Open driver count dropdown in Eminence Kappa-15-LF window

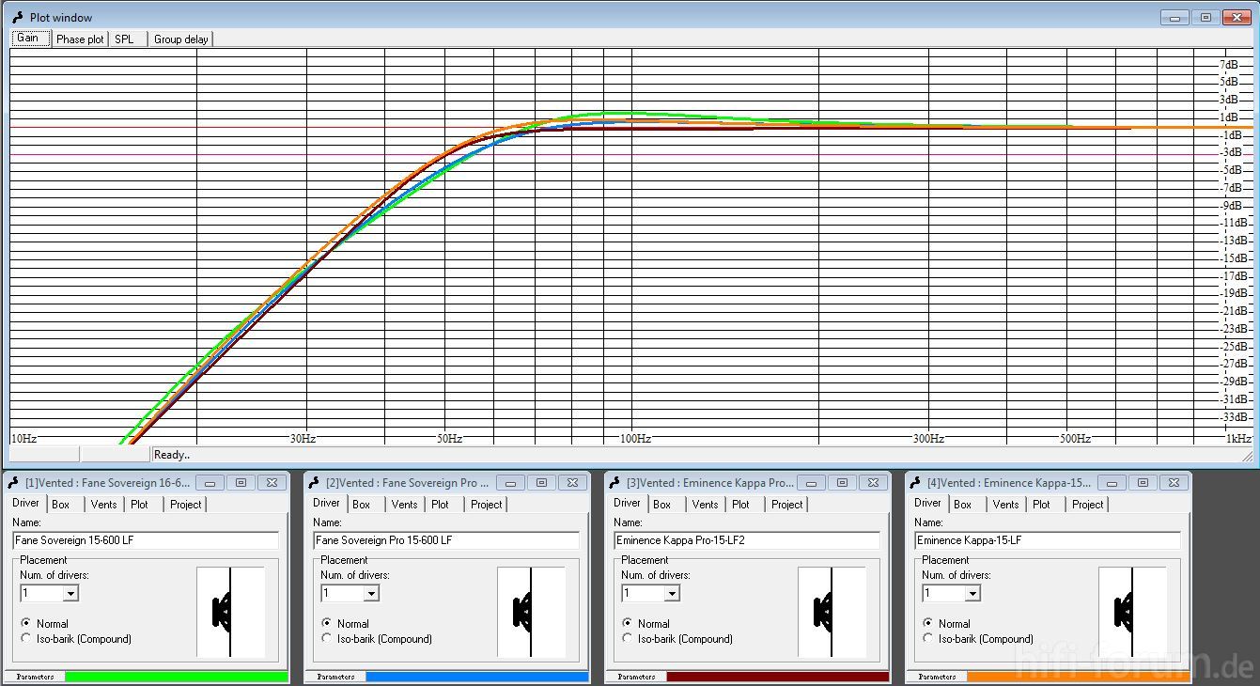point(972,594)
